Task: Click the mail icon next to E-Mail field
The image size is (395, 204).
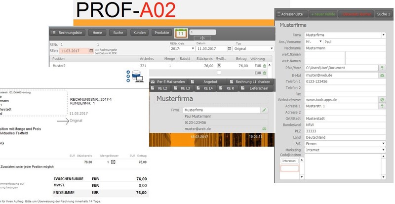Action: [x=382, y=75]
